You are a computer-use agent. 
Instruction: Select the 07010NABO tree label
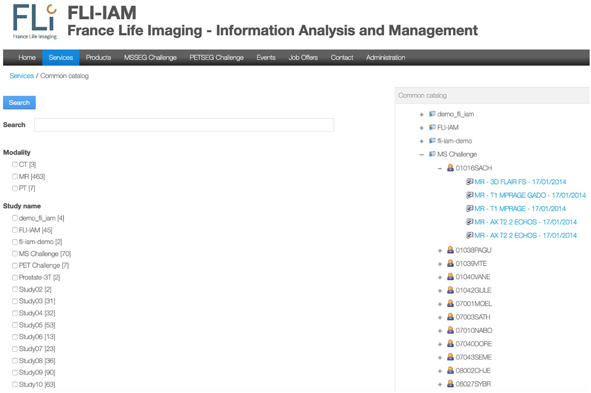coord(474,330)
